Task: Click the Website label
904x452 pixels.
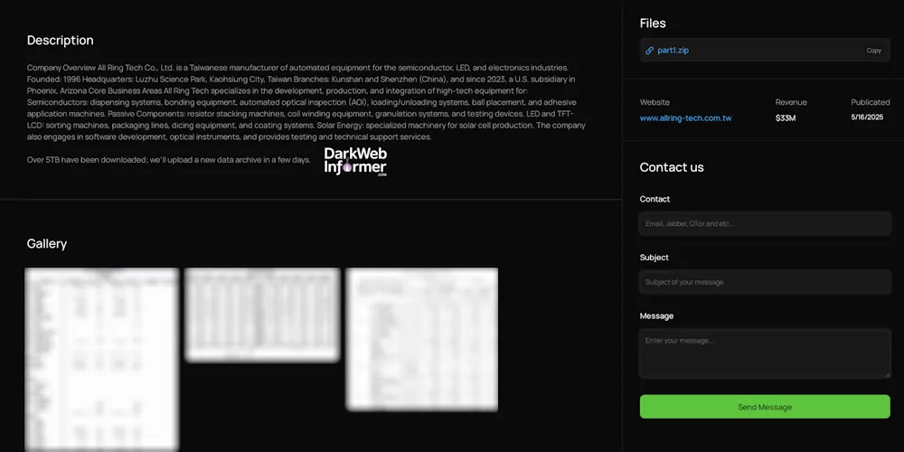Action: point(654,102)
